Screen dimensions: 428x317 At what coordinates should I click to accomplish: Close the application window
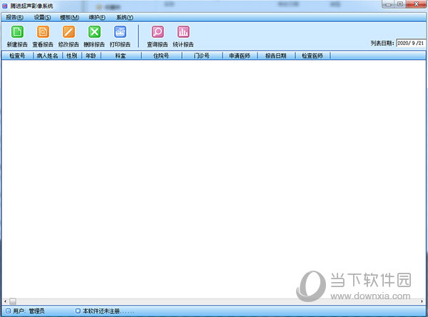pyautogui.click(x=417, y=4)
